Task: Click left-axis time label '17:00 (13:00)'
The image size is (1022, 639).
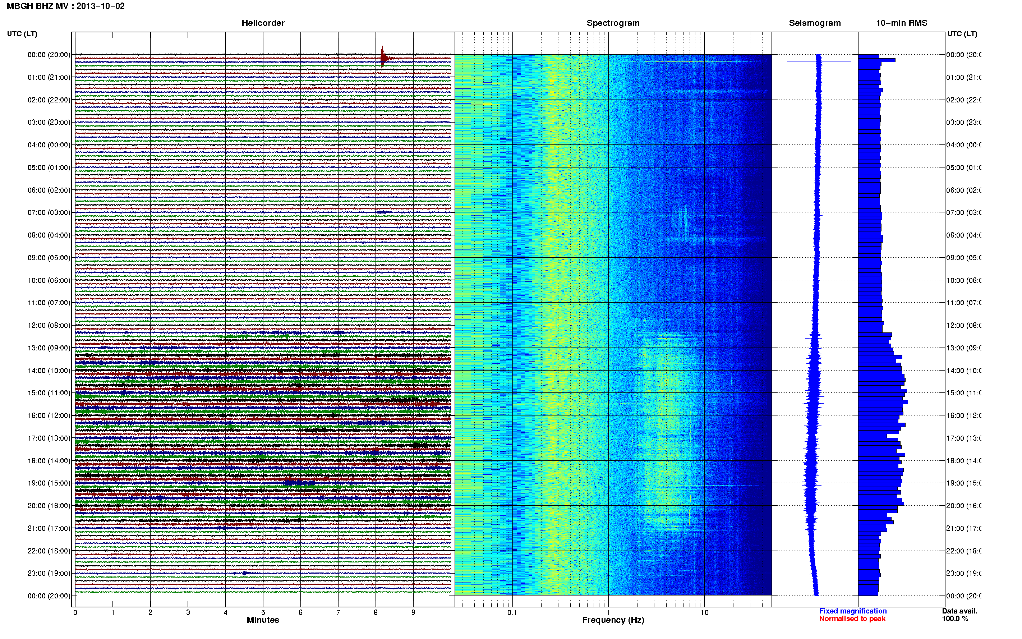Action: [x=49, y=438]
